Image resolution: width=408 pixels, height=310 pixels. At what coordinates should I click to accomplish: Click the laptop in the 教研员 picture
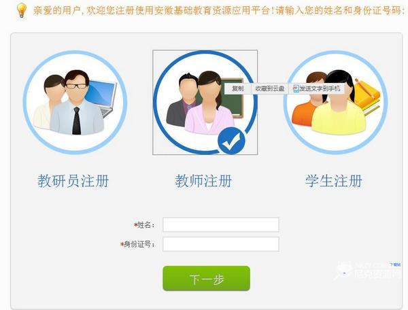click(x=101, y=99)
